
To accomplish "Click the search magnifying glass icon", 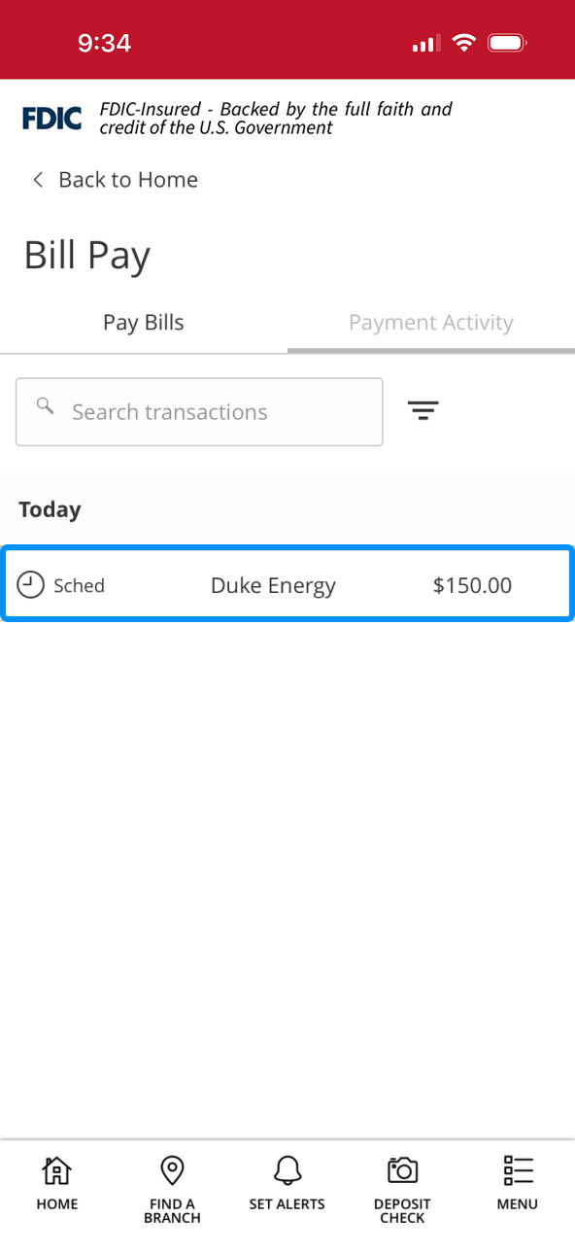I will pyautogui.click(x=45, y=406).
